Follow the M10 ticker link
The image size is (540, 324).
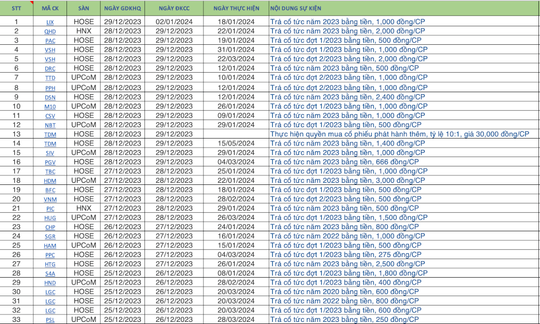[50, 106]
